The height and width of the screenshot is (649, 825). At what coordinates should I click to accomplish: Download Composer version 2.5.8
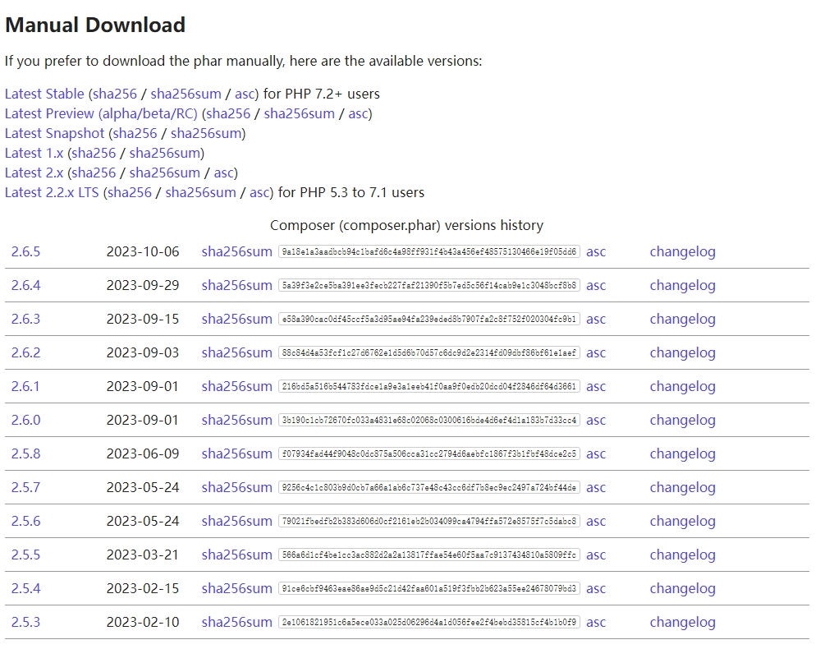point(25,453)
